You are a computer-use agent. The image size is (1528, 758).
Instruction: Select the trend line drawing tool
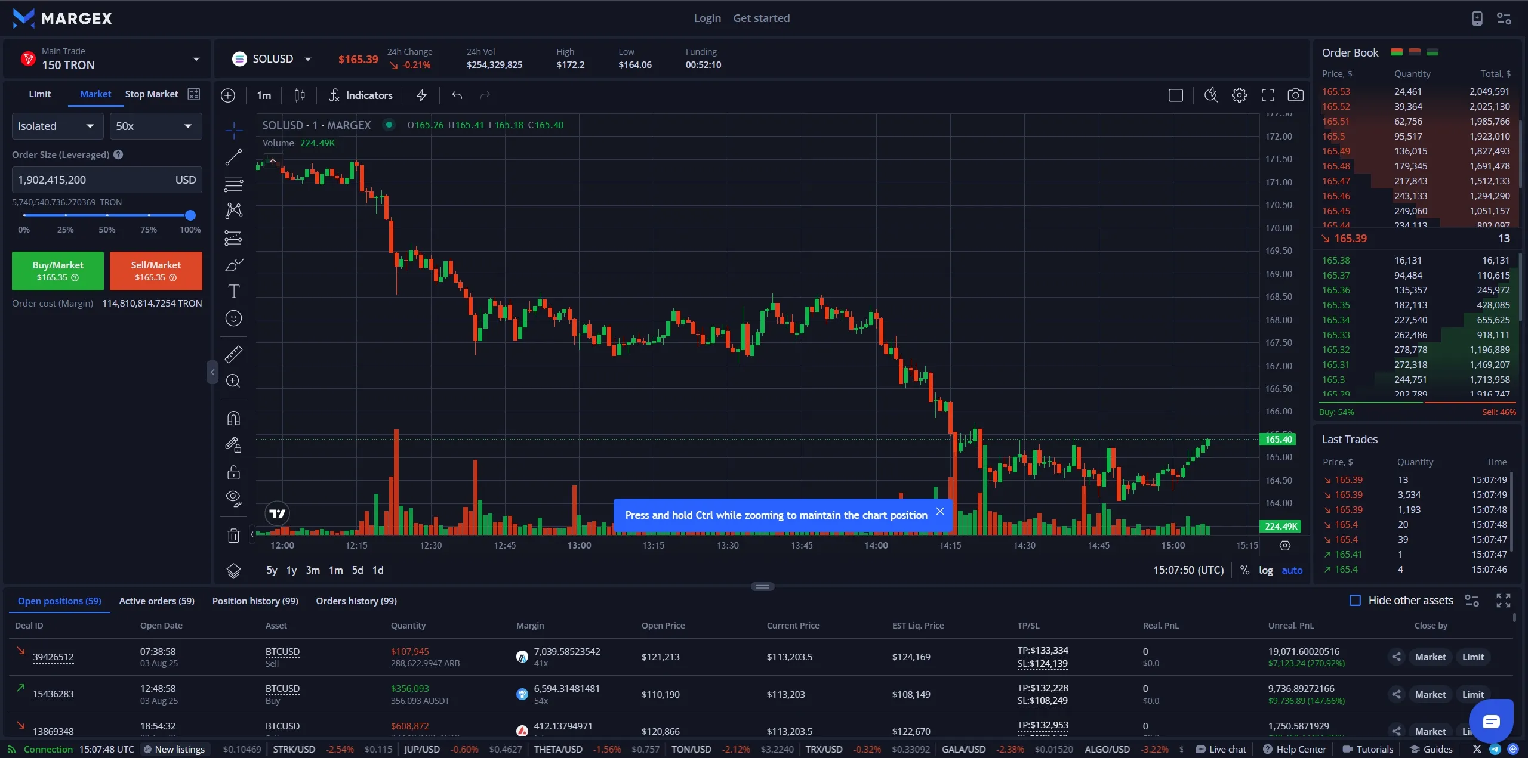click(233, 157)
